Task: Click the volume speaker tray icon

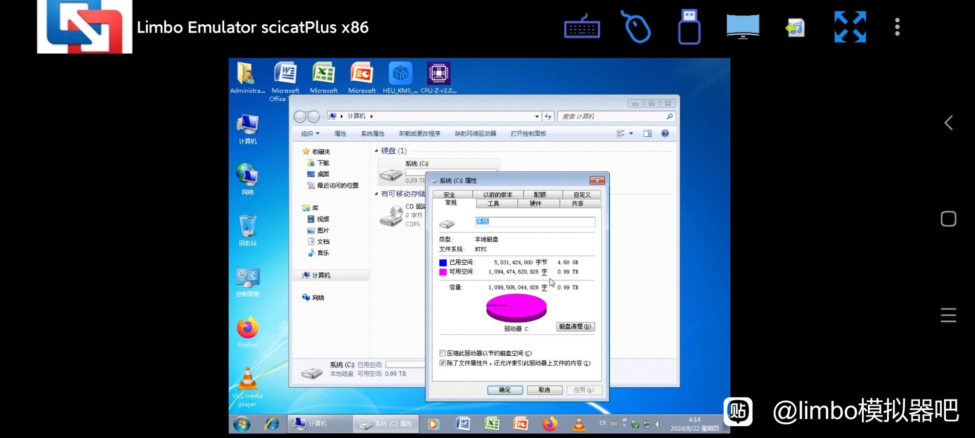Action: coord(659,424)
